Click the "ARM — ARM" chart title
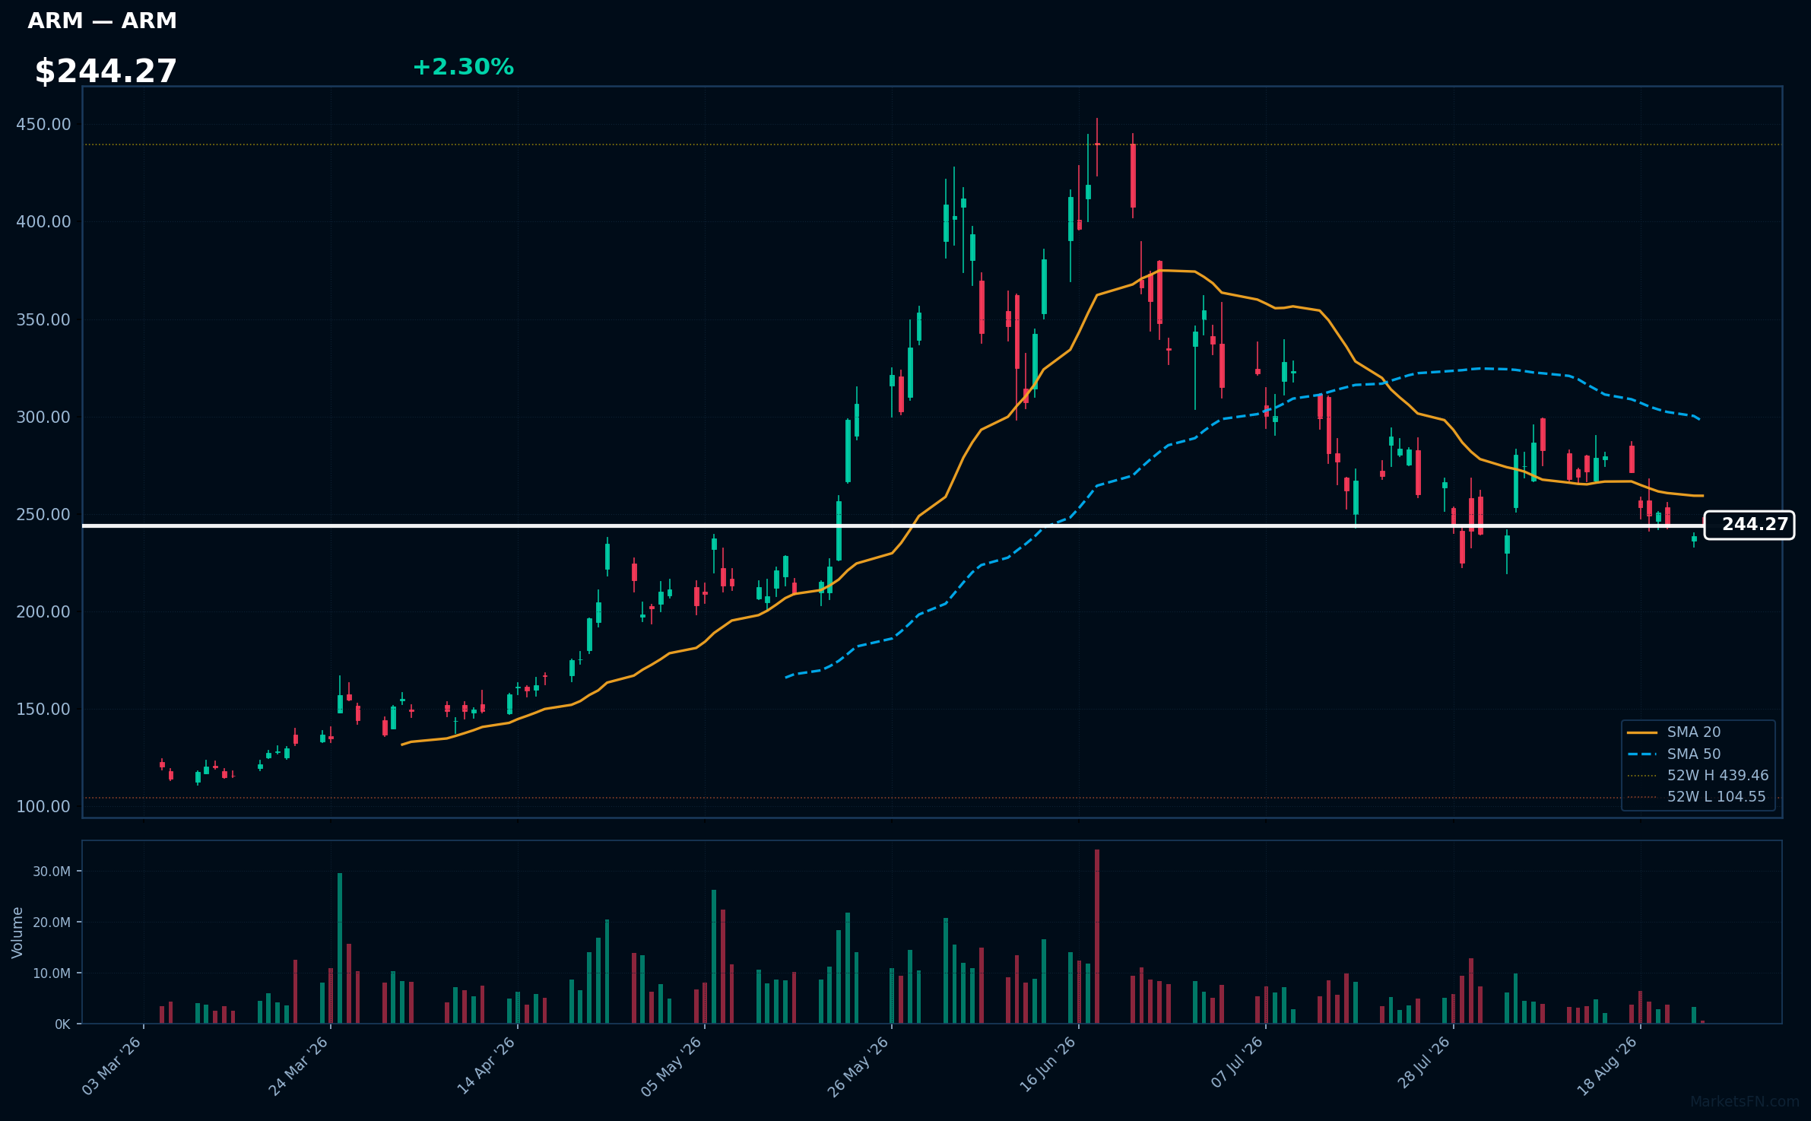The height and width of the screenshot is (1121, 1811). (102, 21)
